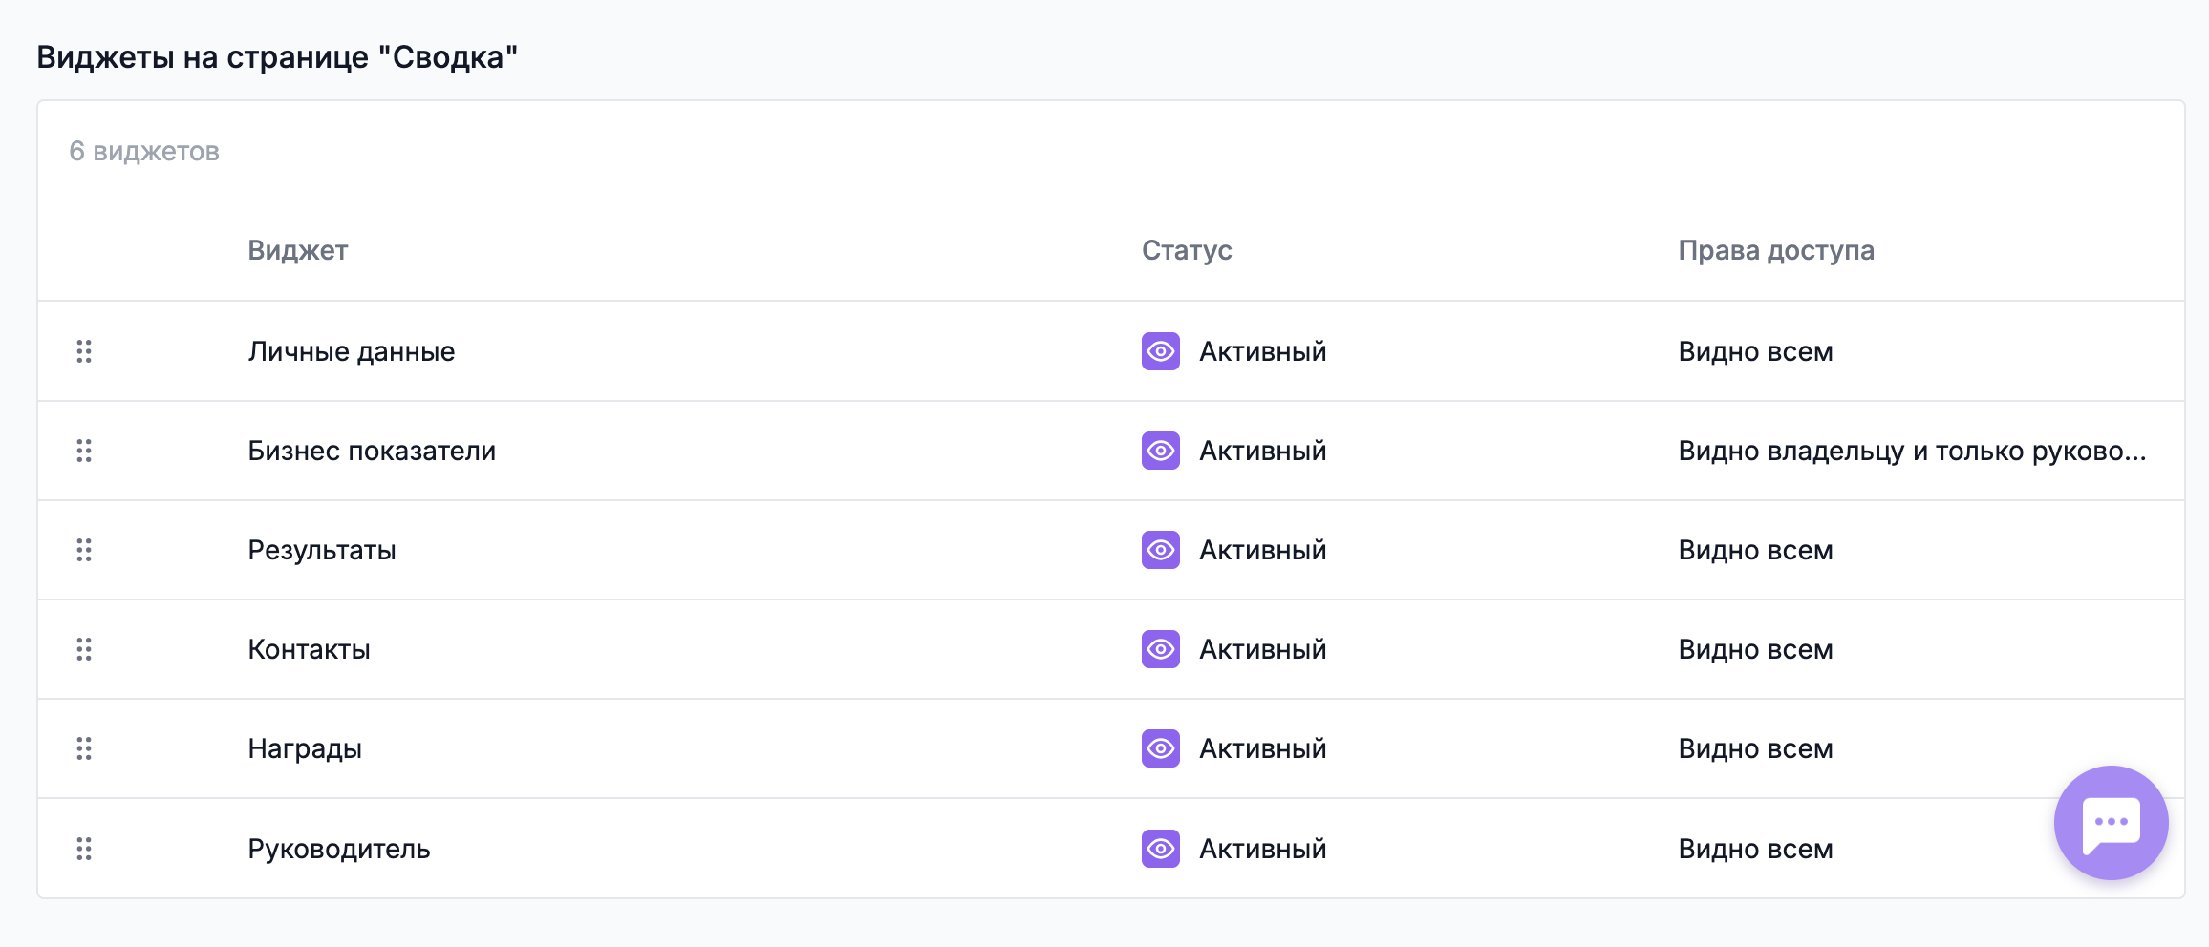Click Видно всем for Результаты
The image size is (2209, 947).
pyautogui.click(x=1756, y=550)
